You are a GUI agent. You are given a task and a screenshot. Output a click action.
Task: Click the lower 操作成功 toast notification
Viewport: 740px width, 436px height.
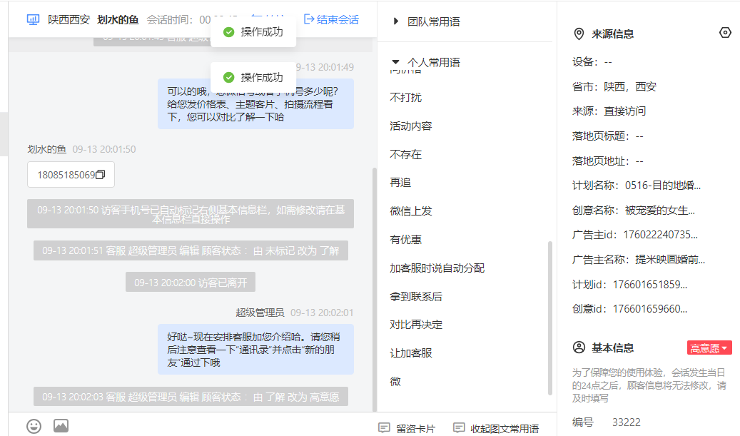(x=253, y=77)
